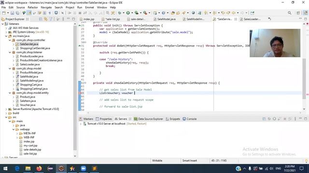This screenshot has height=173, width=309.
Task: Click error marker on line 45
Action: click(80, 93)
